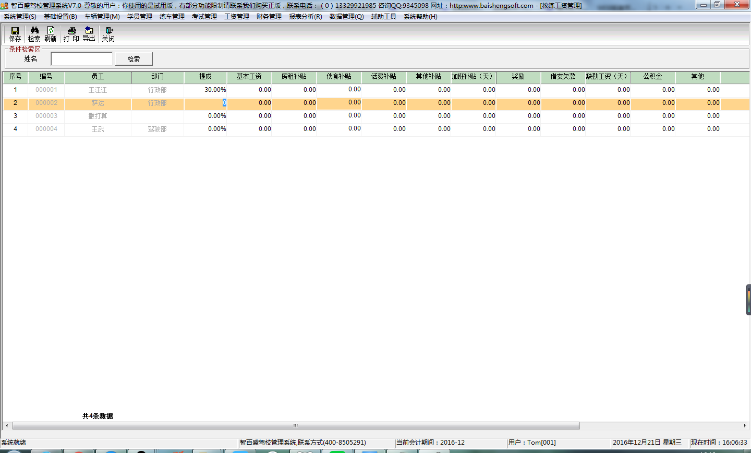Click the 关闭 (Close) toolbar icon
The height and width of the screenshot is (453, 751).
[x=108, y=34]
